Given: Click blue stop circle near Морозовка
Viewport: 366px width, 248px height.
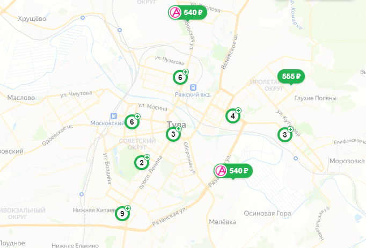Looking at the screenshot, I should [296, 158].
